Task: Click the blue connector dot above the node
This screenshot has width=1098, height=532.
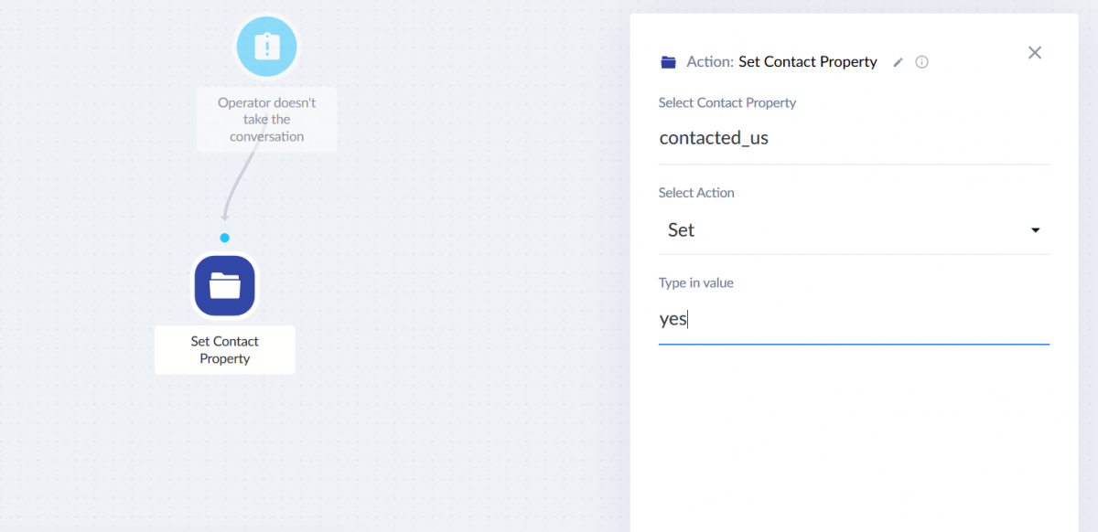Action: [x=224, y=238]
